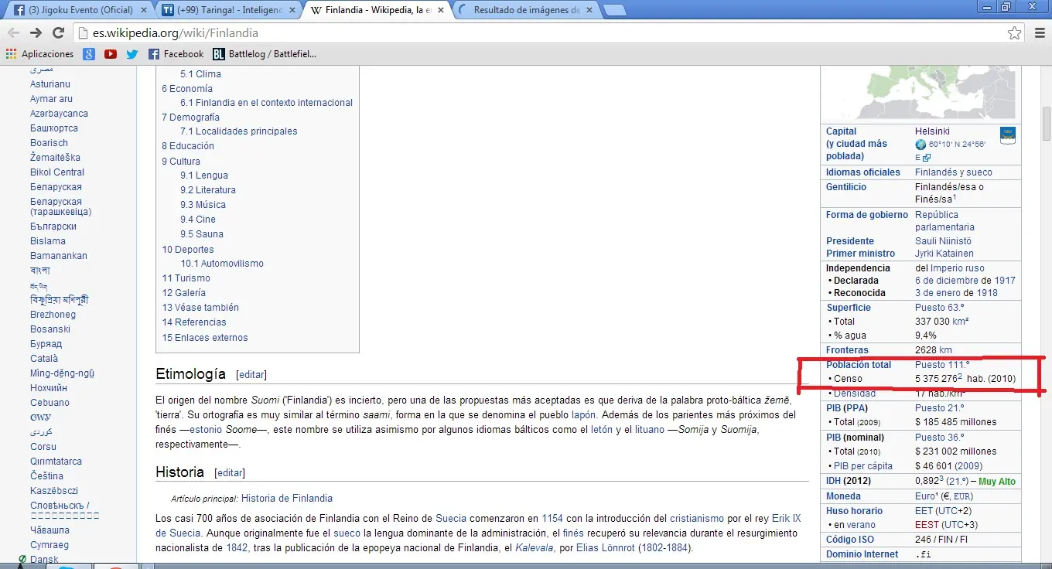This screenshot has height=569, width=1052.
Task: Open the Google bookmark icon
Action: click(x=89, y=54)
